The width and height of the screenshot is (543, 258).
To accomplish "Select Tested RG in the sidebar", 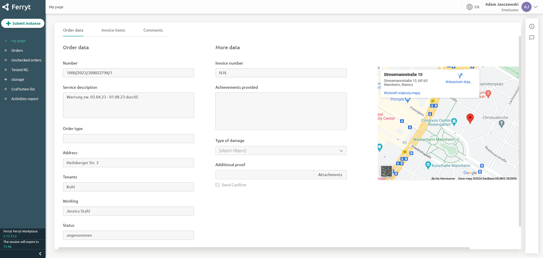I will [x=20, y=70].
